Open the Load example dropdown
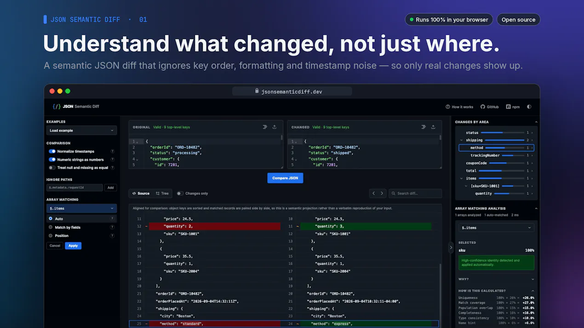The height and width of the screenshot is (328, 584). [81, 130]
